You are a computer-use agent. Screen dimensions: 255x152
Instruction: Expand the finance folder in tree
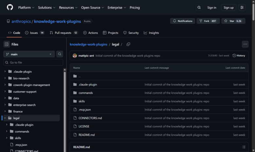coord(5,111)
